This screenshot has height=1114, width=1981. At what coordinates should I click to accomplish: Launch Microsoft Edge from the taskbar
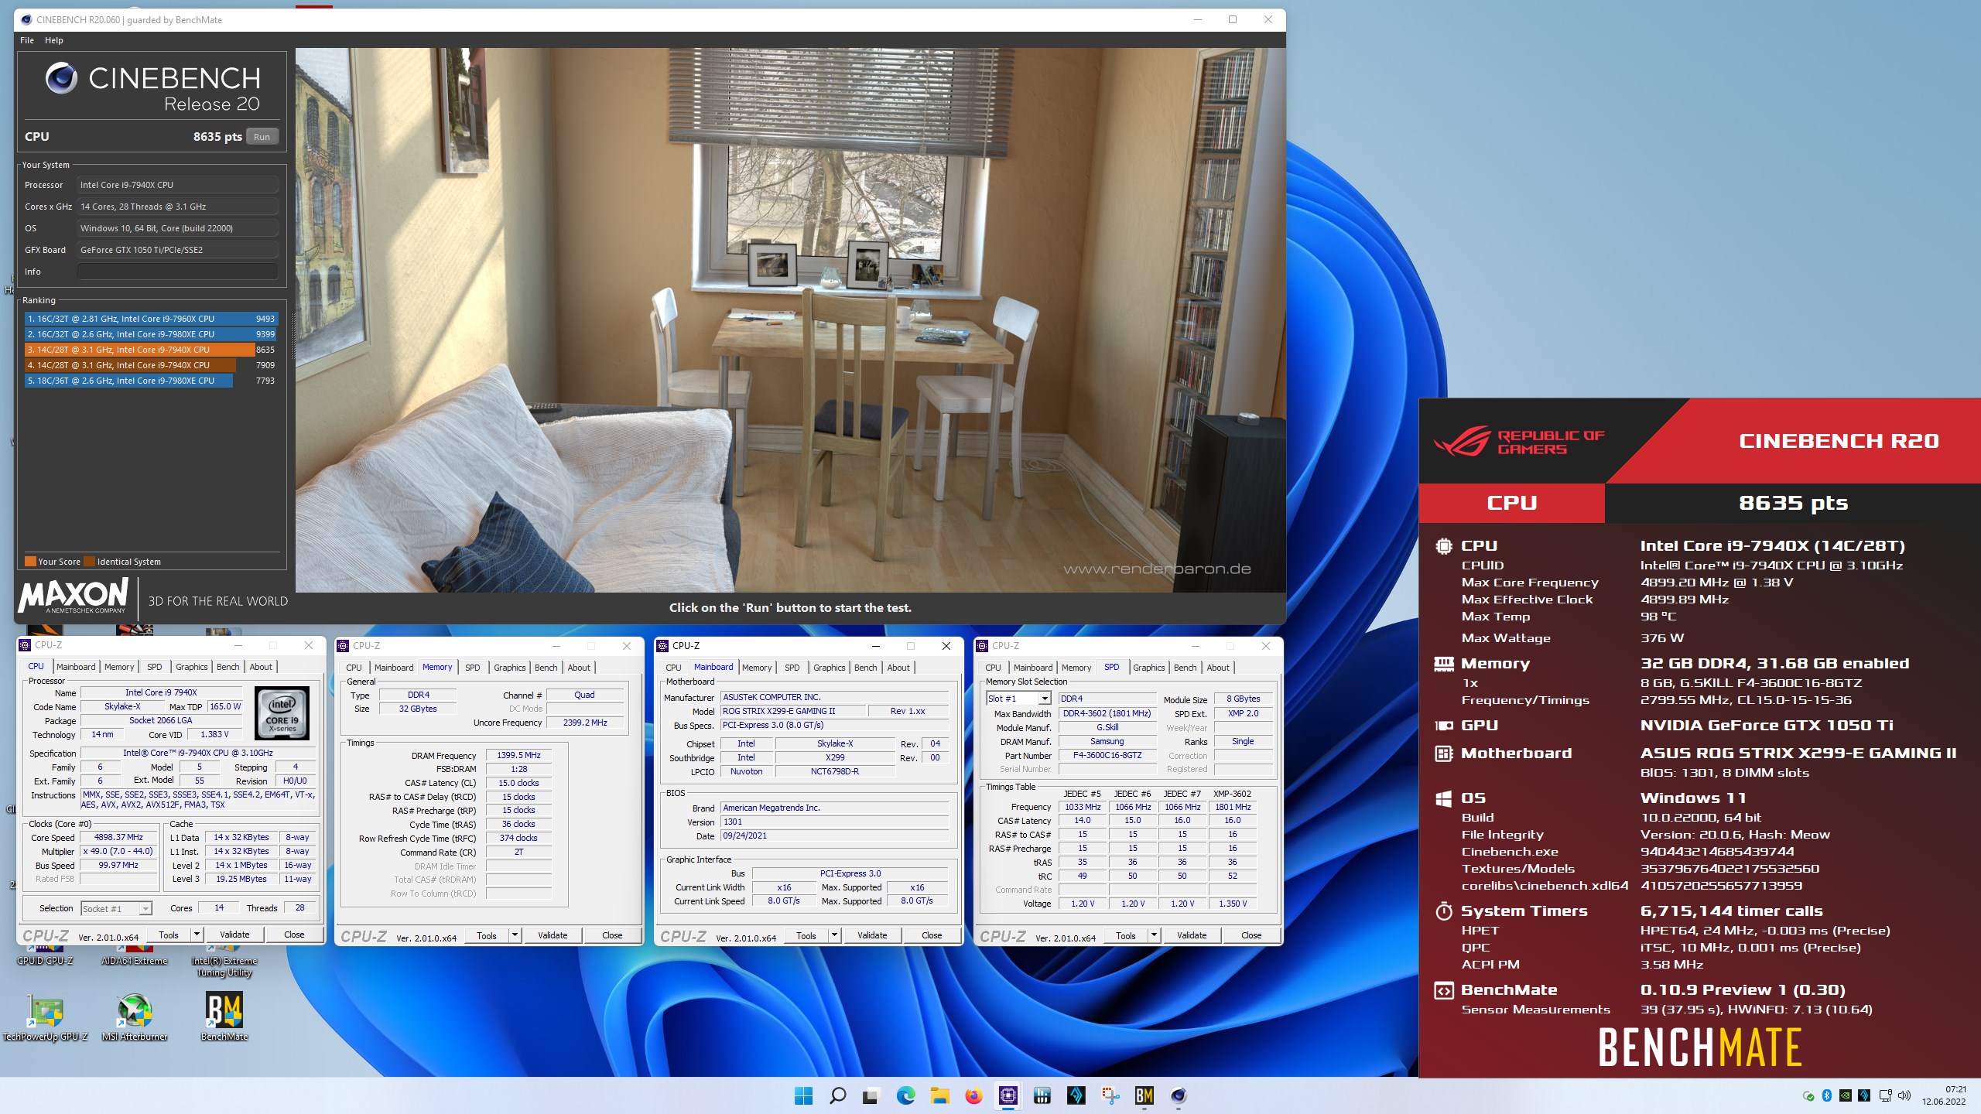click(905, 1095)
